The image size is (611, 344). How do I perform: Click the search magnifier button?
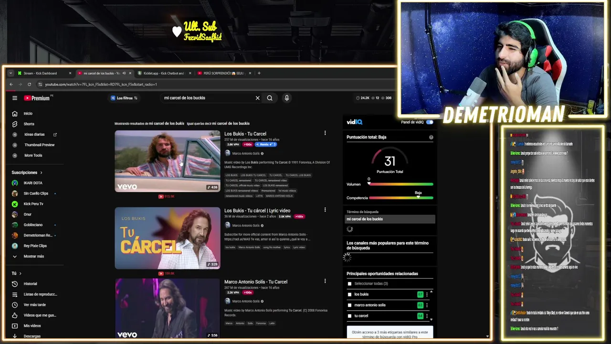click(x=270, y=98)
